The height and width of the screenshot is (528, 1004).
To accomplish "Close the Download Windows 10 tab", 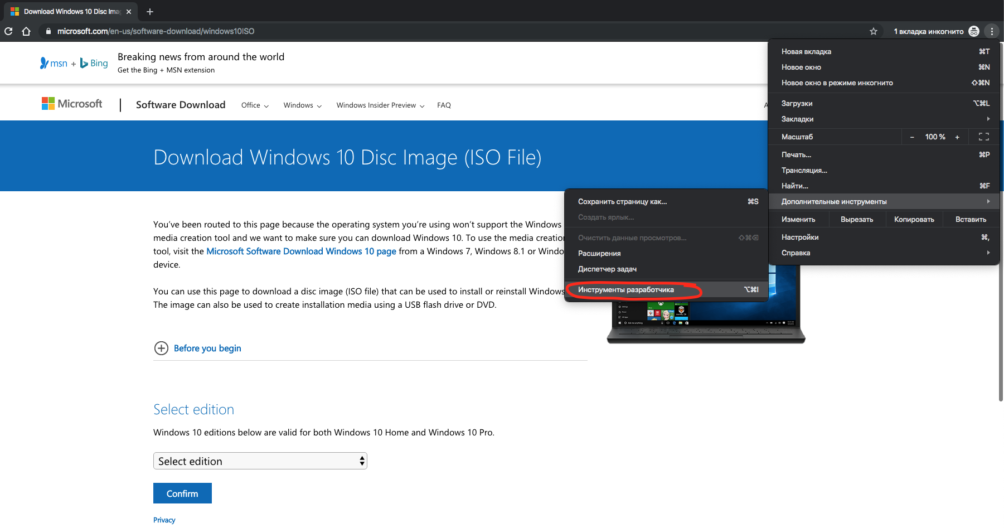I will (x=129, y=11).
